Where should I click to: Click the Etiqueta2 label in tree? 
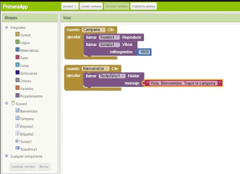27,134
